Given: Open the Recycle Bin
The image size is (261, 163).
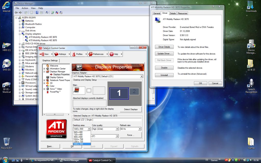Looking at the screenshot, I should pyautogui.click(x=6, y=143).
